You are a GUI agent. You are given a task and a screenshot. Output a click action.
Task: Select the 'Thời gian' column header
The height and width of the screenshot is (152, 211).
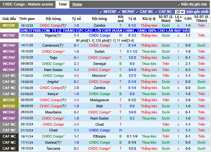[27, 19]
